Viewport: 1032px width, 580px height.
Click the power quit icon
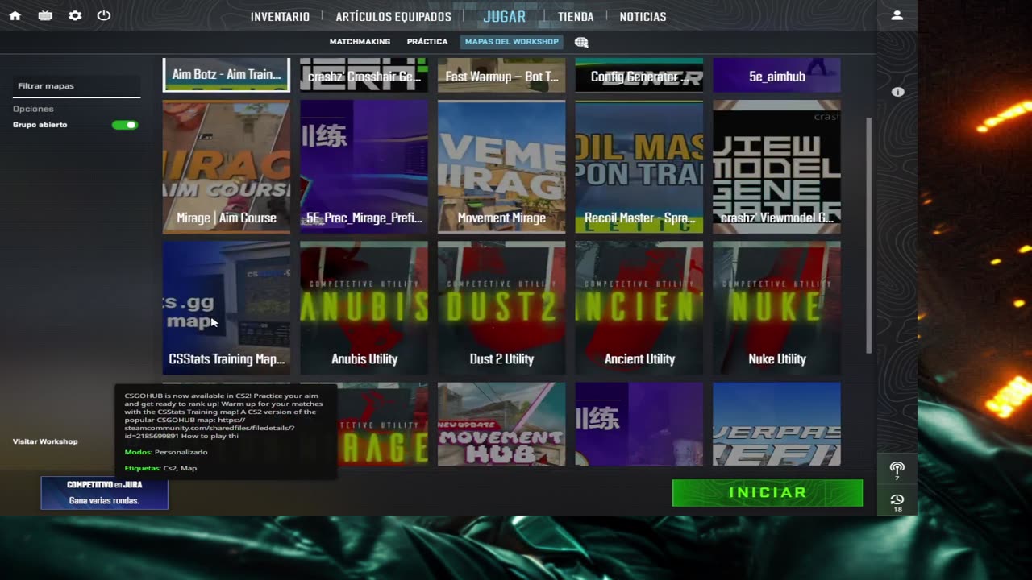click(x=104, y=15)
